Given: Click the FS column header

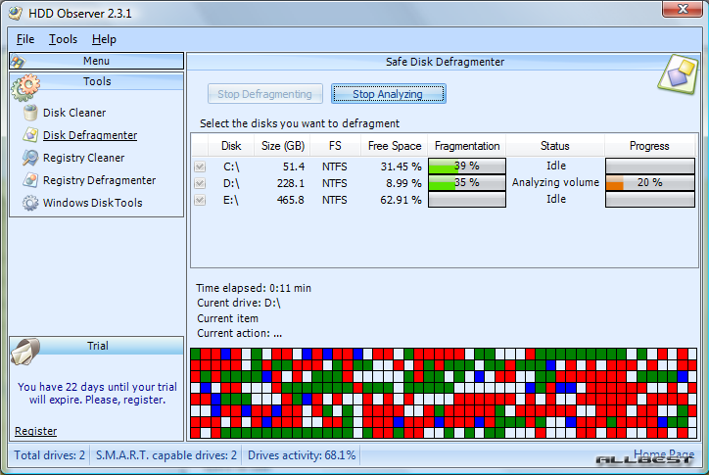Looking at the screenshot, I should coord(335,146).
